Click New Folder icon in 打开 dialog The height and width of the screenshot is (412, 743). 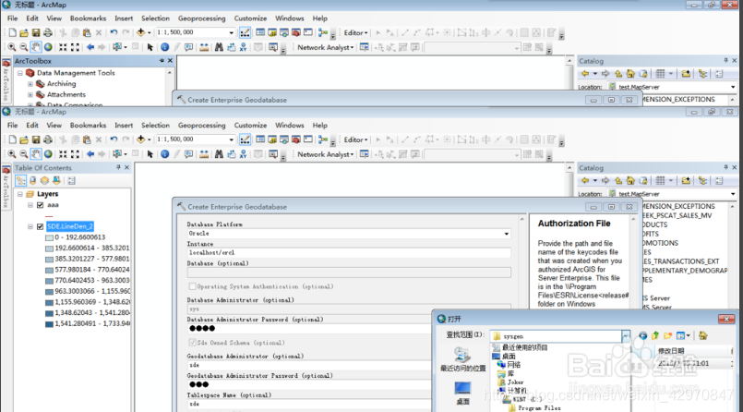pos(667,335)
